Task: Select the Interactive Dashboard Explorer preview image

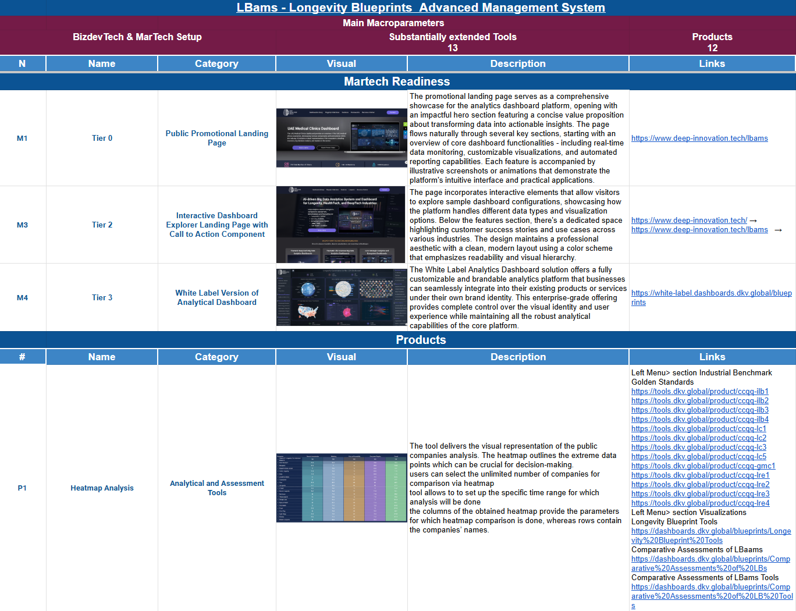Action: [341, 225]
